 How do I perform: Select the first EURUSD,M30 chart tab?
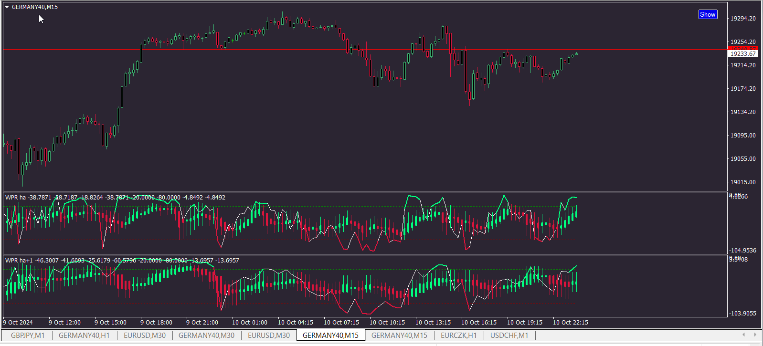pyautogui.click(x=145, y=335)
